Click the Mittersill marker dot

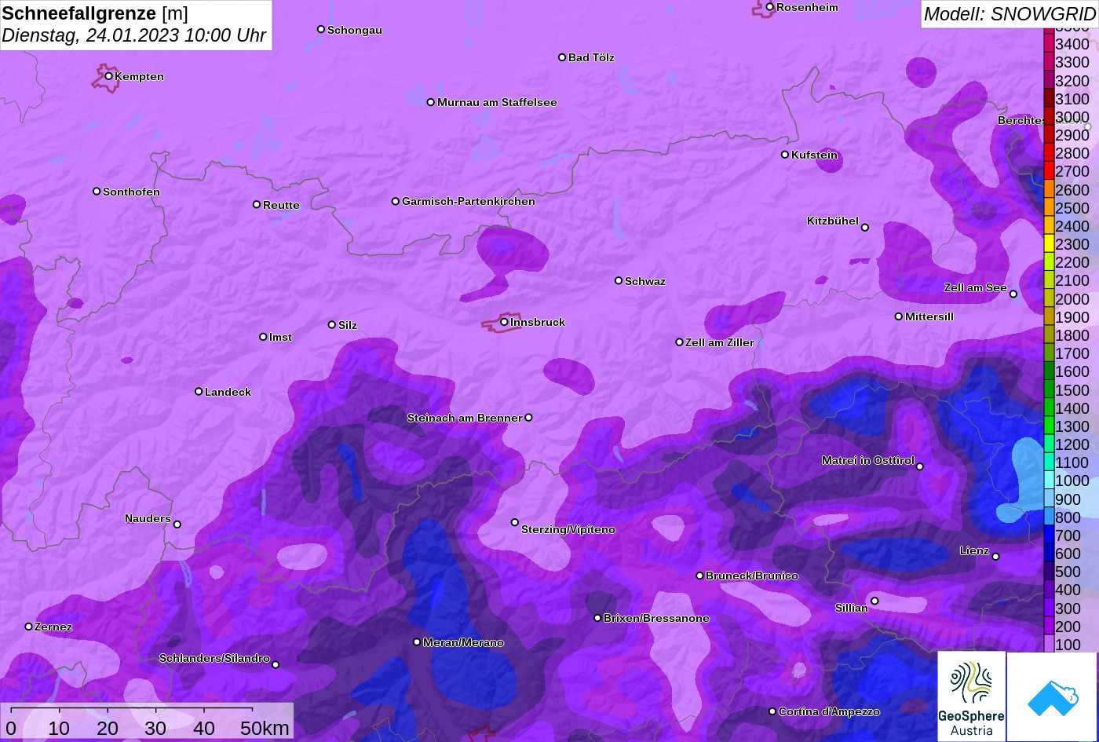pyautogui.click(x=899, y=316)
